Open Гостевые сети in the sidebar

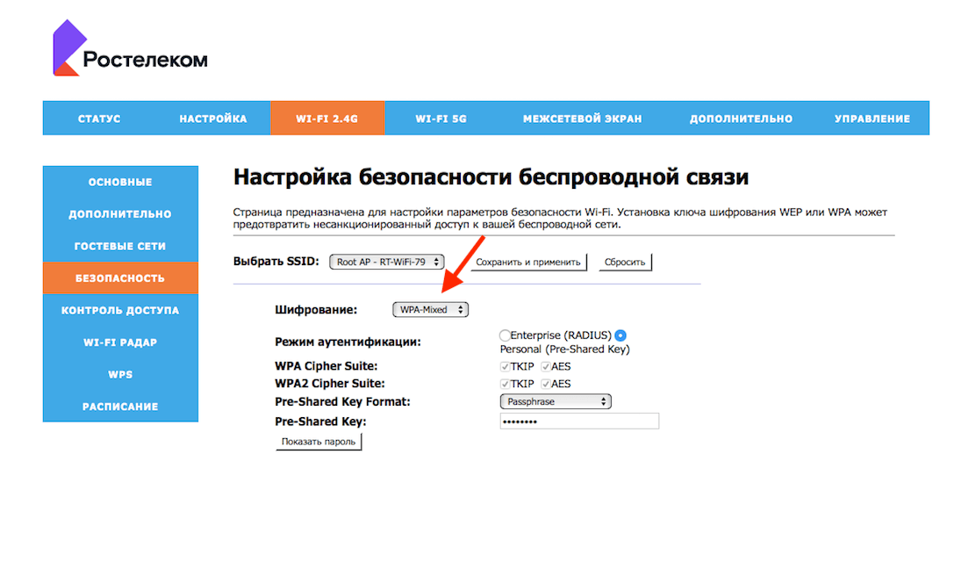point(120,246)
